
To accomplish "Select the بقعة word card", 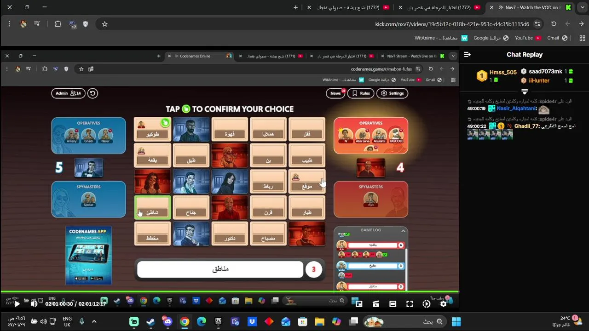I will (x=152, y=155).
